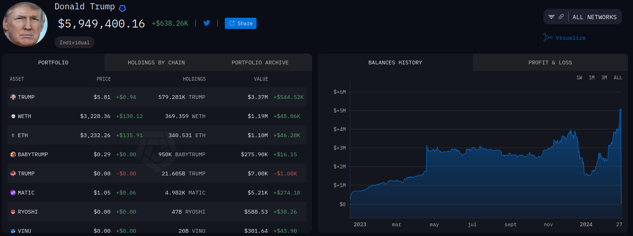This screenshot has width=633, height=236.
Task: Click the MATIC purple token icon
Action: pyautogui.click(x=13, y=193)
